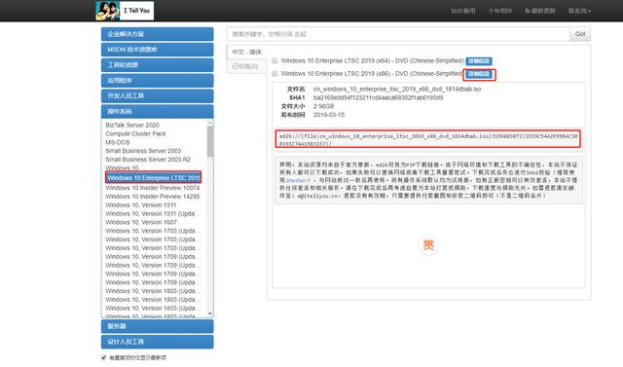Screen dimensions: 623x367
Task: Select Compute Cluster Pack in the list
Action: [135, 133]
